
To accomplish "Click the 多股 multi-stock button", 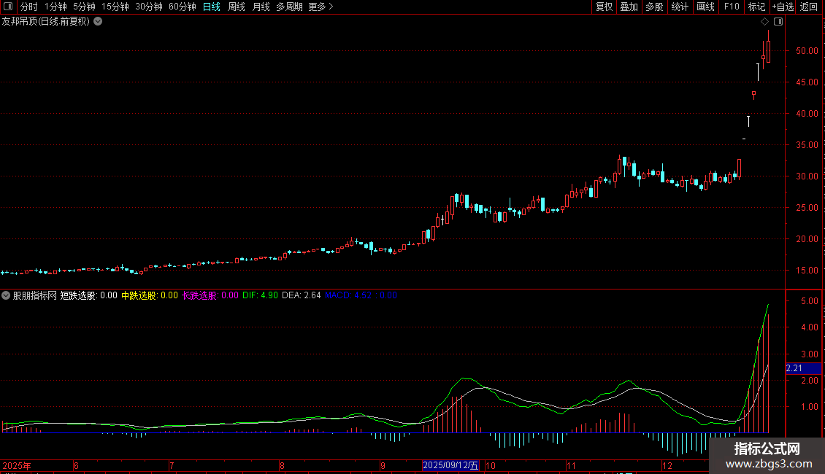I will tap(654, 7).
